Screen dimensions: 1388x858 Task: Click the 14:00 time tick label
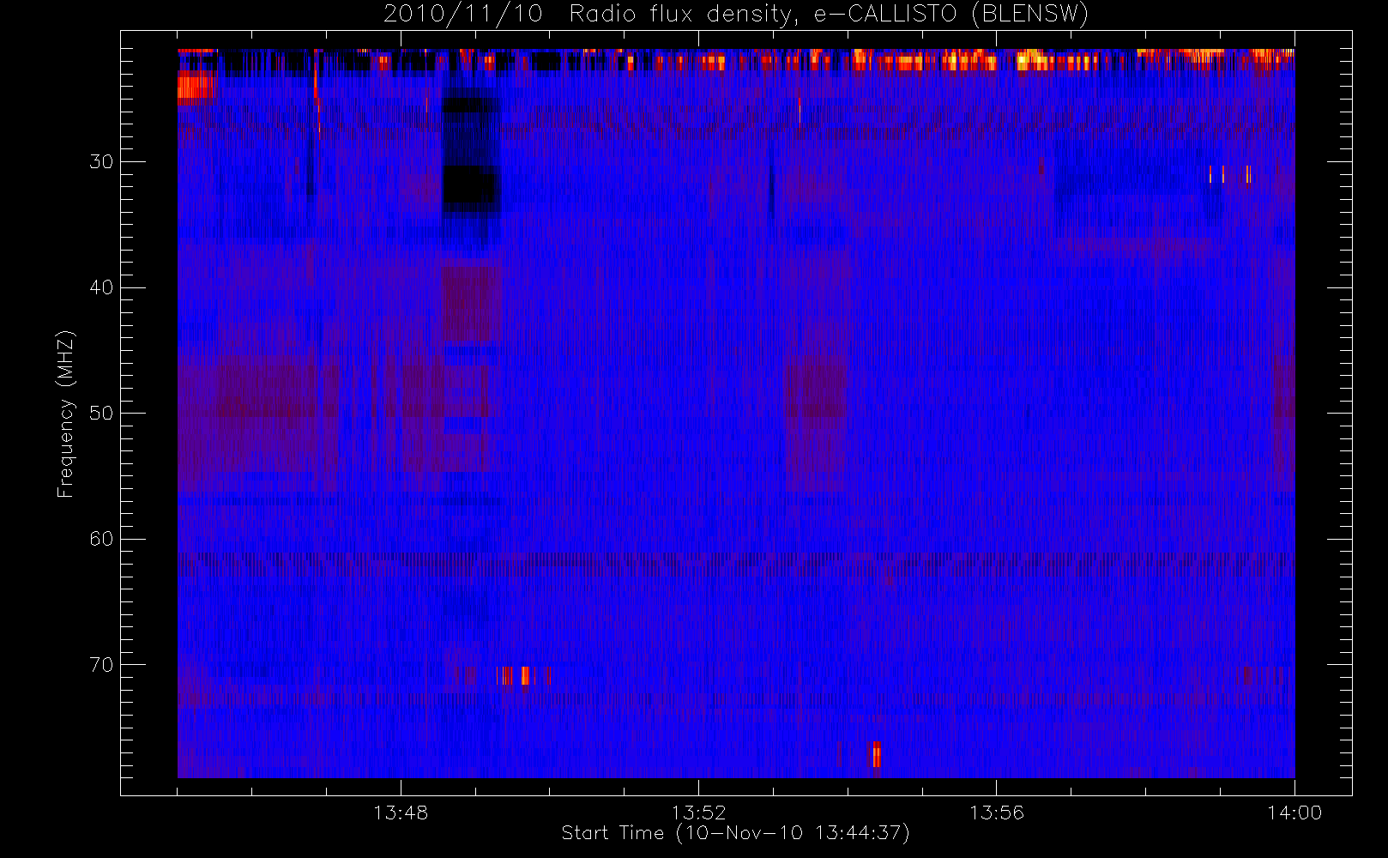(x=1294, y=813)
